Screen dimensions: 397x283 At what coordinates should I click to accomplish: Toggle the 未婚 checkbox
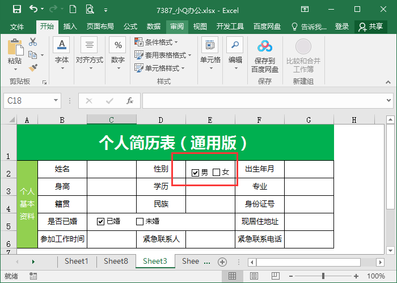coord(140,222)
